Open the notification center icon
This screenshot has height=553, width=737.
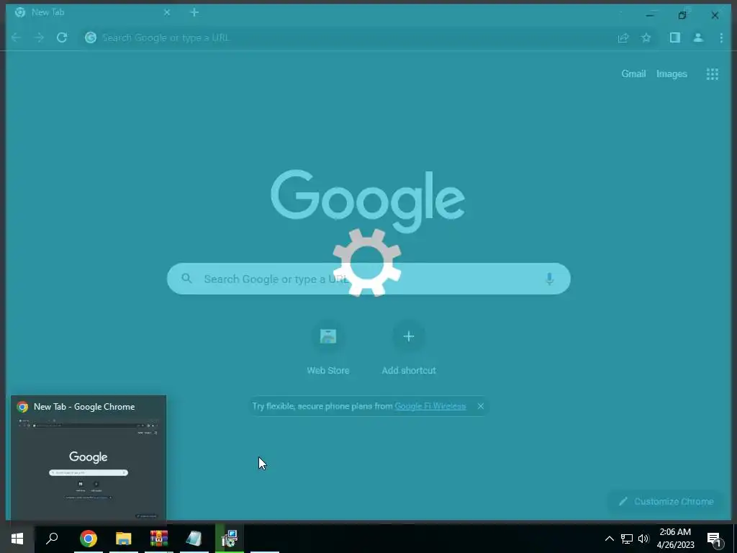(x=715, y=540)
